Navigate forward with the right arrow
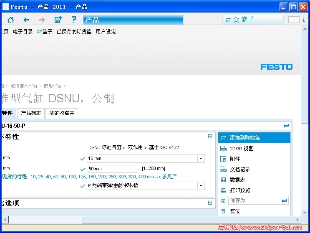The width and height of the screenshot is (310, 233). tap(42, 20)
